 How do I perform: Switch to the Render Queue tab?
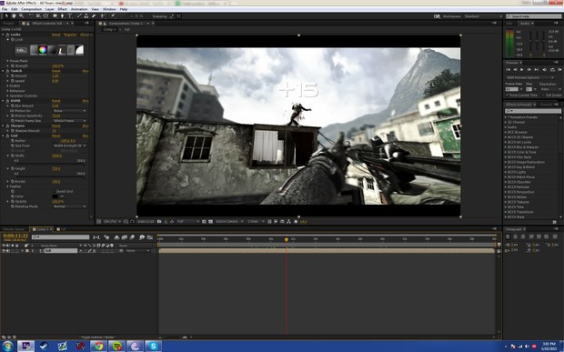click(x=14, y=229)
